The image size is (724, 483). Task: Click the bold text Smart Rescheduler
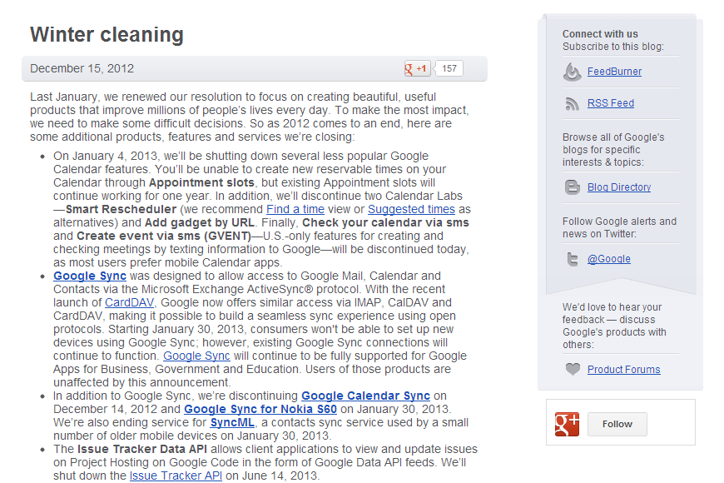121,209
